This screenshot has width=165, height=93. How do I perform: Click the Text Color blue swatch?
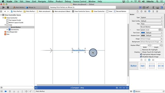point(143,33)
